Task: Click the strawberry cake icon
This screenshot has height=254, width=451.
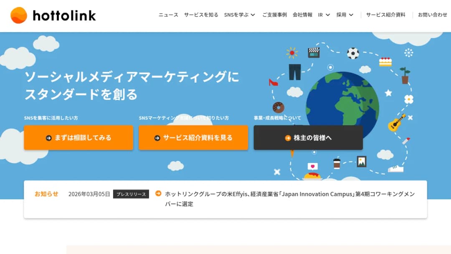Action: (385, 61)
